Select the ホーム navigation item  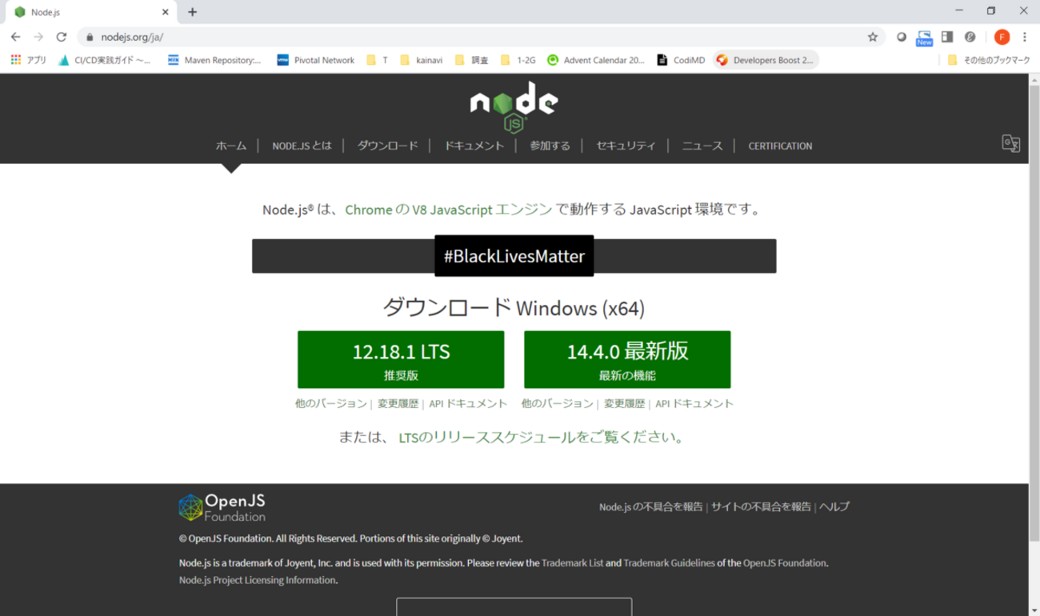point(231,146)
